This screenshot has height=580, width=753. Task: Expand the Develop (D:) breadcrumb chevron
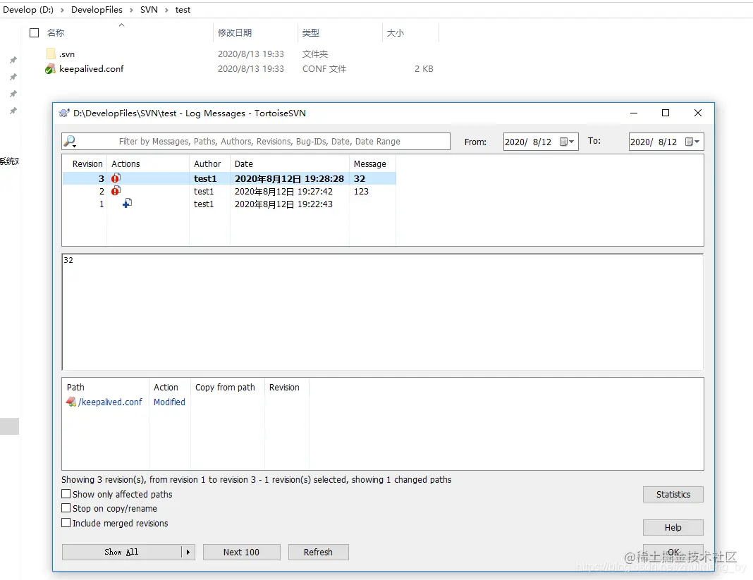[62, 10]
